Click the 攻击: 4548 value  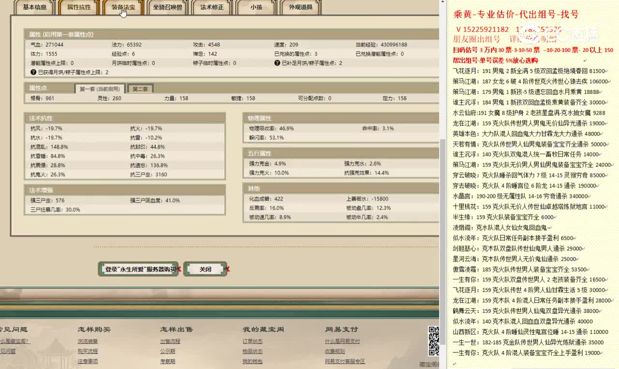pyautogui.click(x=206, y=45)
